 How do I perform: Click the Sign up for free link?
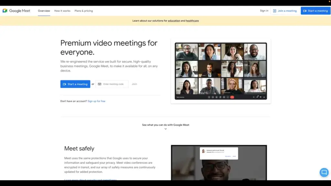pyautogui.click(x=96, y=101)
